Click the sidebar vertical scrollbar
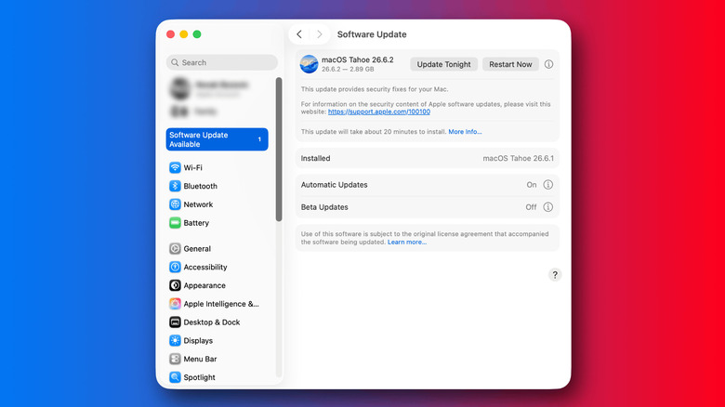725x407 pixels. click(279, 150)
